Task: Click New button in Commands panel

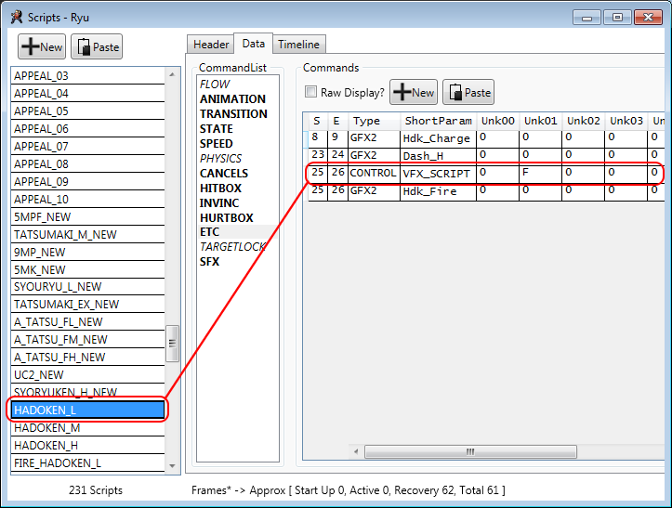Action: (414, 93)
